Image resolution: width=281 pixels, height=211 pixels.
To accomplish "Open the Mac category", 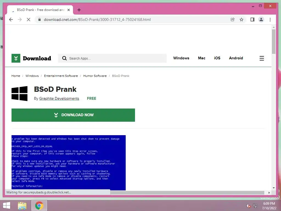I will tap(202, 58).
